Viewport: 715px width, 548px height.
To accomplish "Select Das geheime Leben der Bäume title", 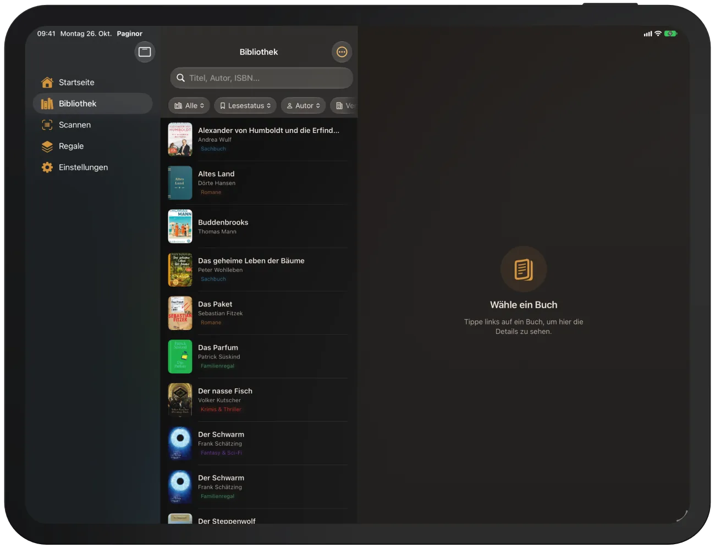I will pos(251,261).
